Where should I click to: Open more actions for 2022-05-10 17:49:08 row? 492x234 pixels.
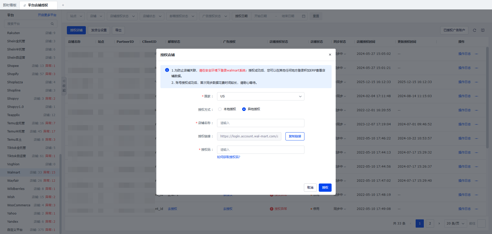[477, 209]
